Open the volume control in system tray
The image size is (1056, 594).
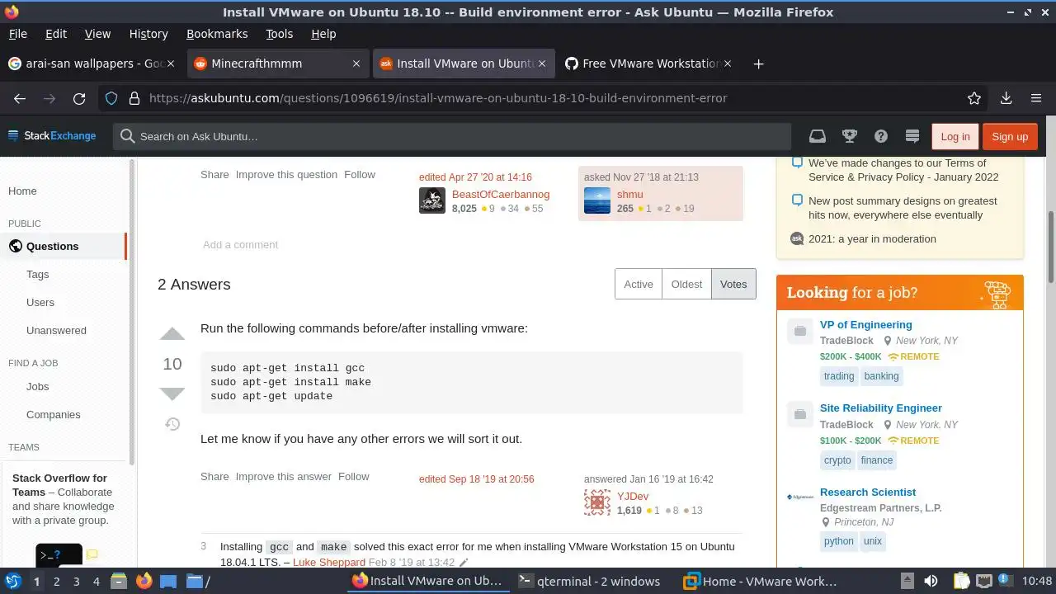point(931,581)
